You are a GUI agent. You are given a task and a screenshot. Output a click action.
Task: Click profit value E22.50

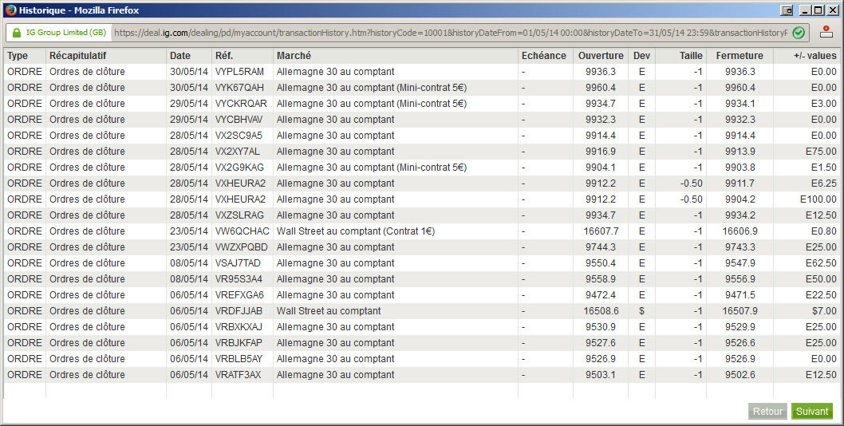click(822, 295)
